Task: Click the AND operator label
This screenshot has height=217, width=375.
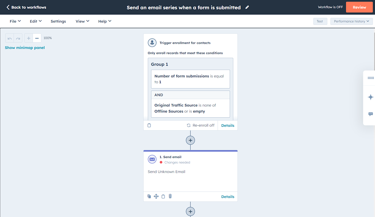Action: point(159,95)
